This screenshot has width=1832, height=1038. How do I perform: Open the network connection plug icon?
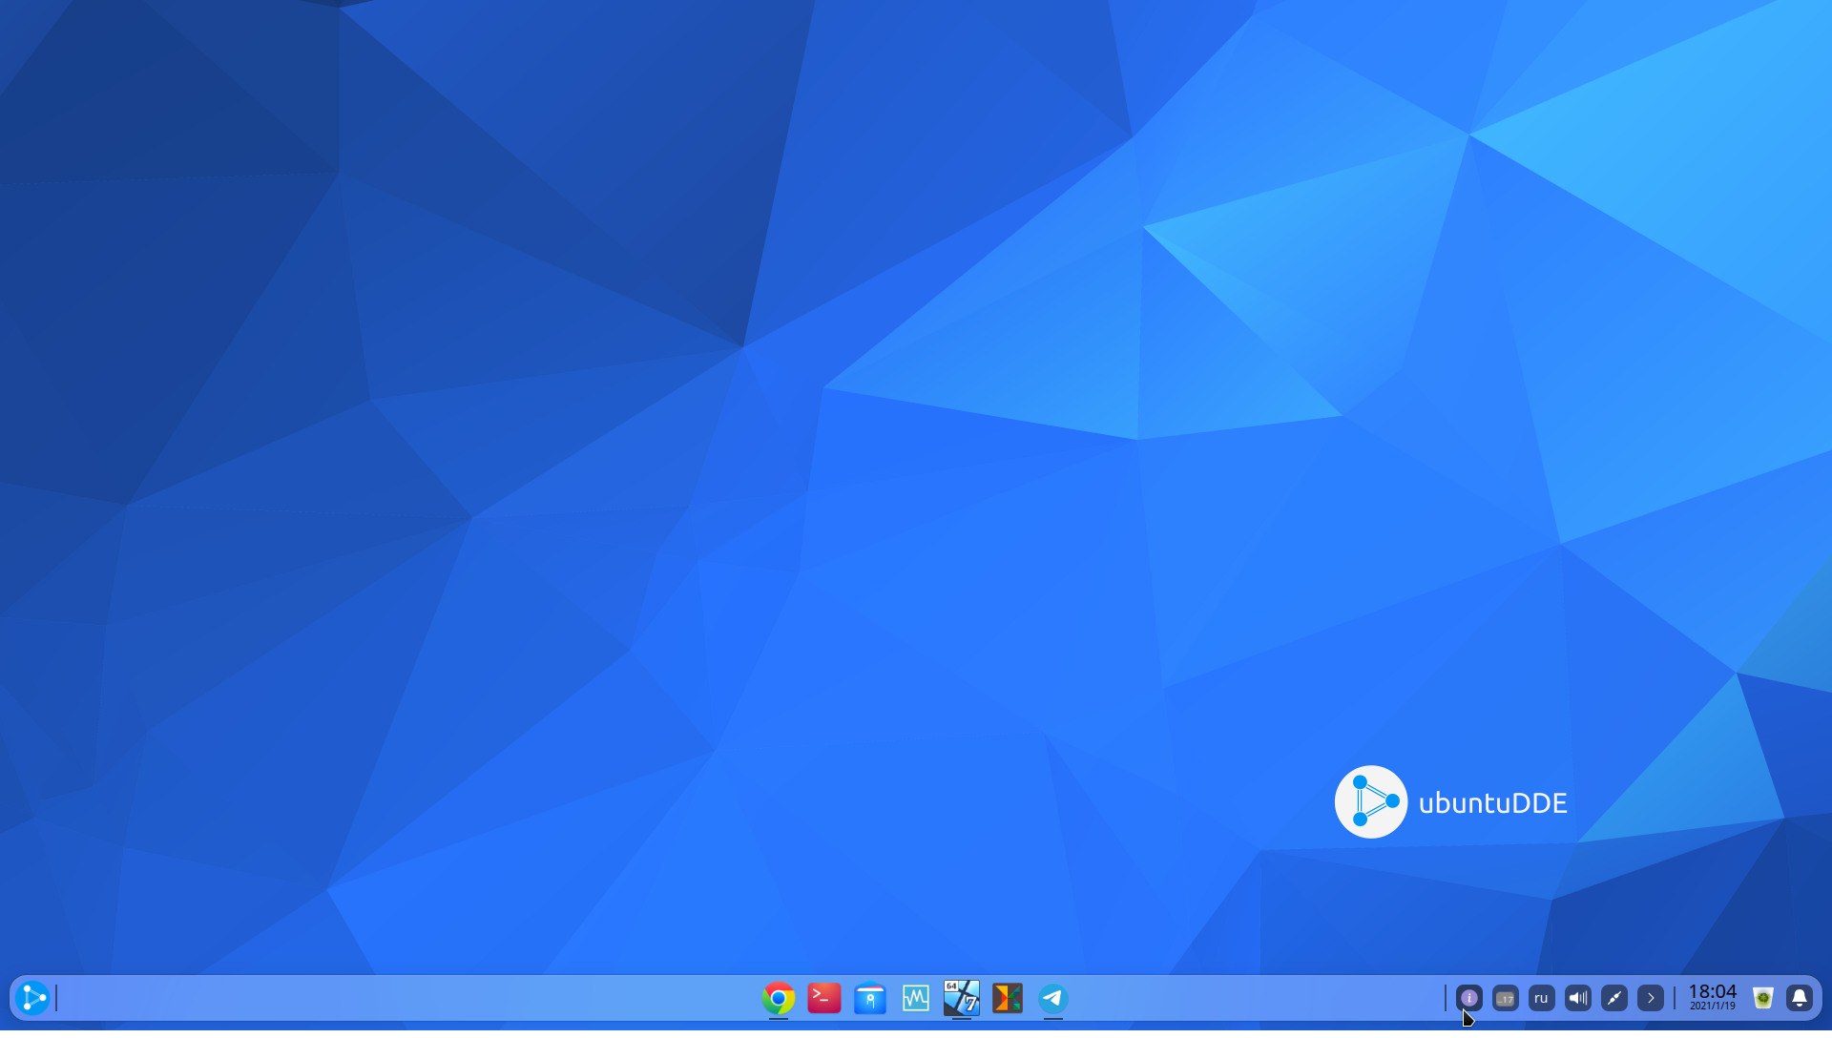click(x=1614, y=998)
